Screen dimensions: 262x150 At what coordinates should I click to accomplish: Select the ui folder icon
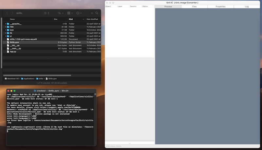click(8, 36)
